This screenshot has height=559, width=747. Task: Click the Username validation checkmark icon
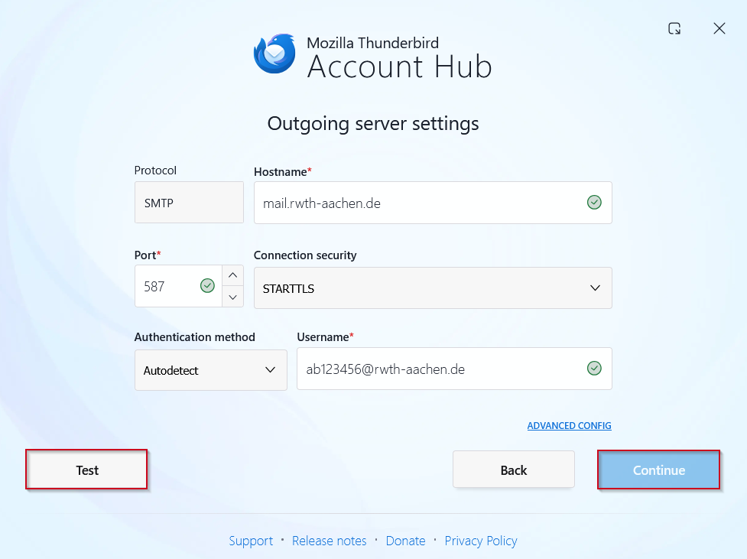coord(593,369)
